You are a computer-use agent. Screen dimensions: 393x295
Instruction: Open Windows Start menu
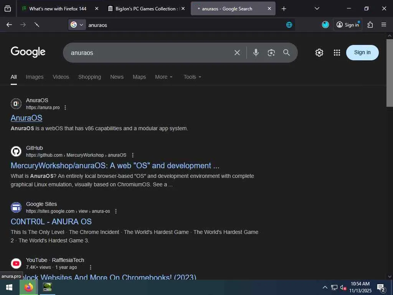tap(9, 287)
